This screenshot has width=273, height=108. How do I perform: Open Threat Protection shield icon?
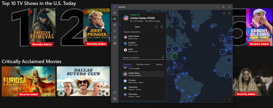tap(115, 25)
